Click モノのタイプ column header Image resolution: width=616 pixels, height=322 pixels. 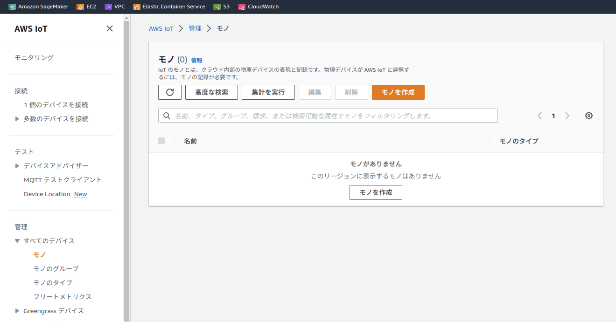519,141
